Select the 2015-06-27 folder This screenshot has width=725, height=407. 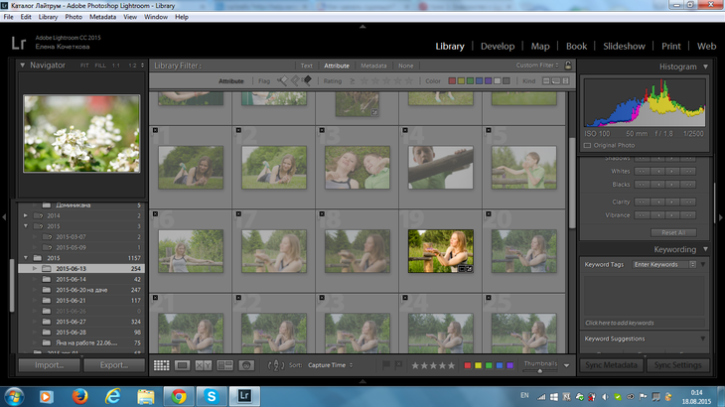71,322
